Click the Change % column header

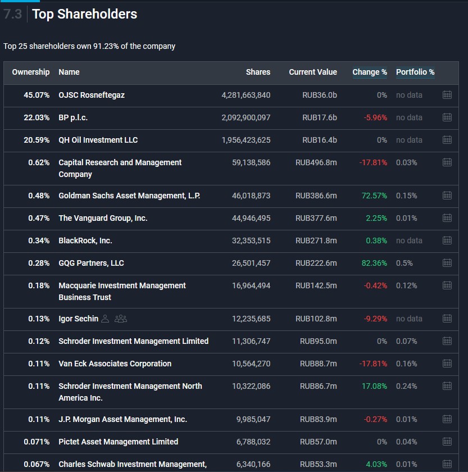click(x=369, y=72)
